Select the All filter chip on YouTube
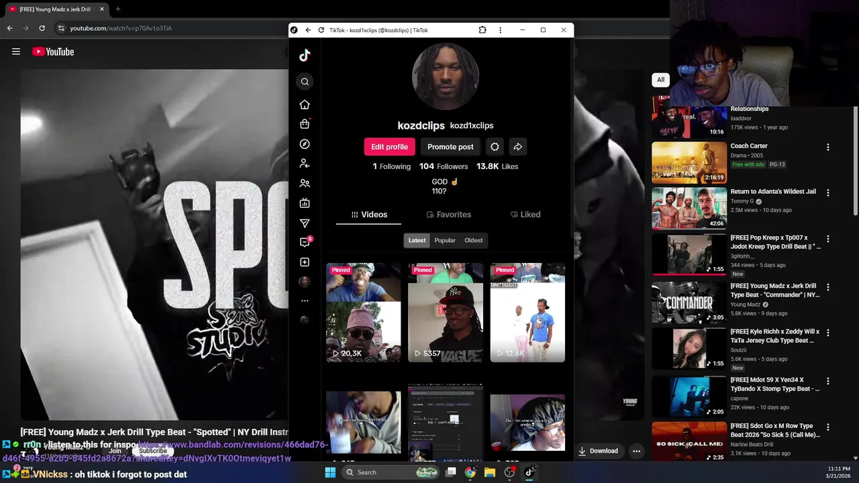Screen dimensions: 859x483 (x=660, y=80)
